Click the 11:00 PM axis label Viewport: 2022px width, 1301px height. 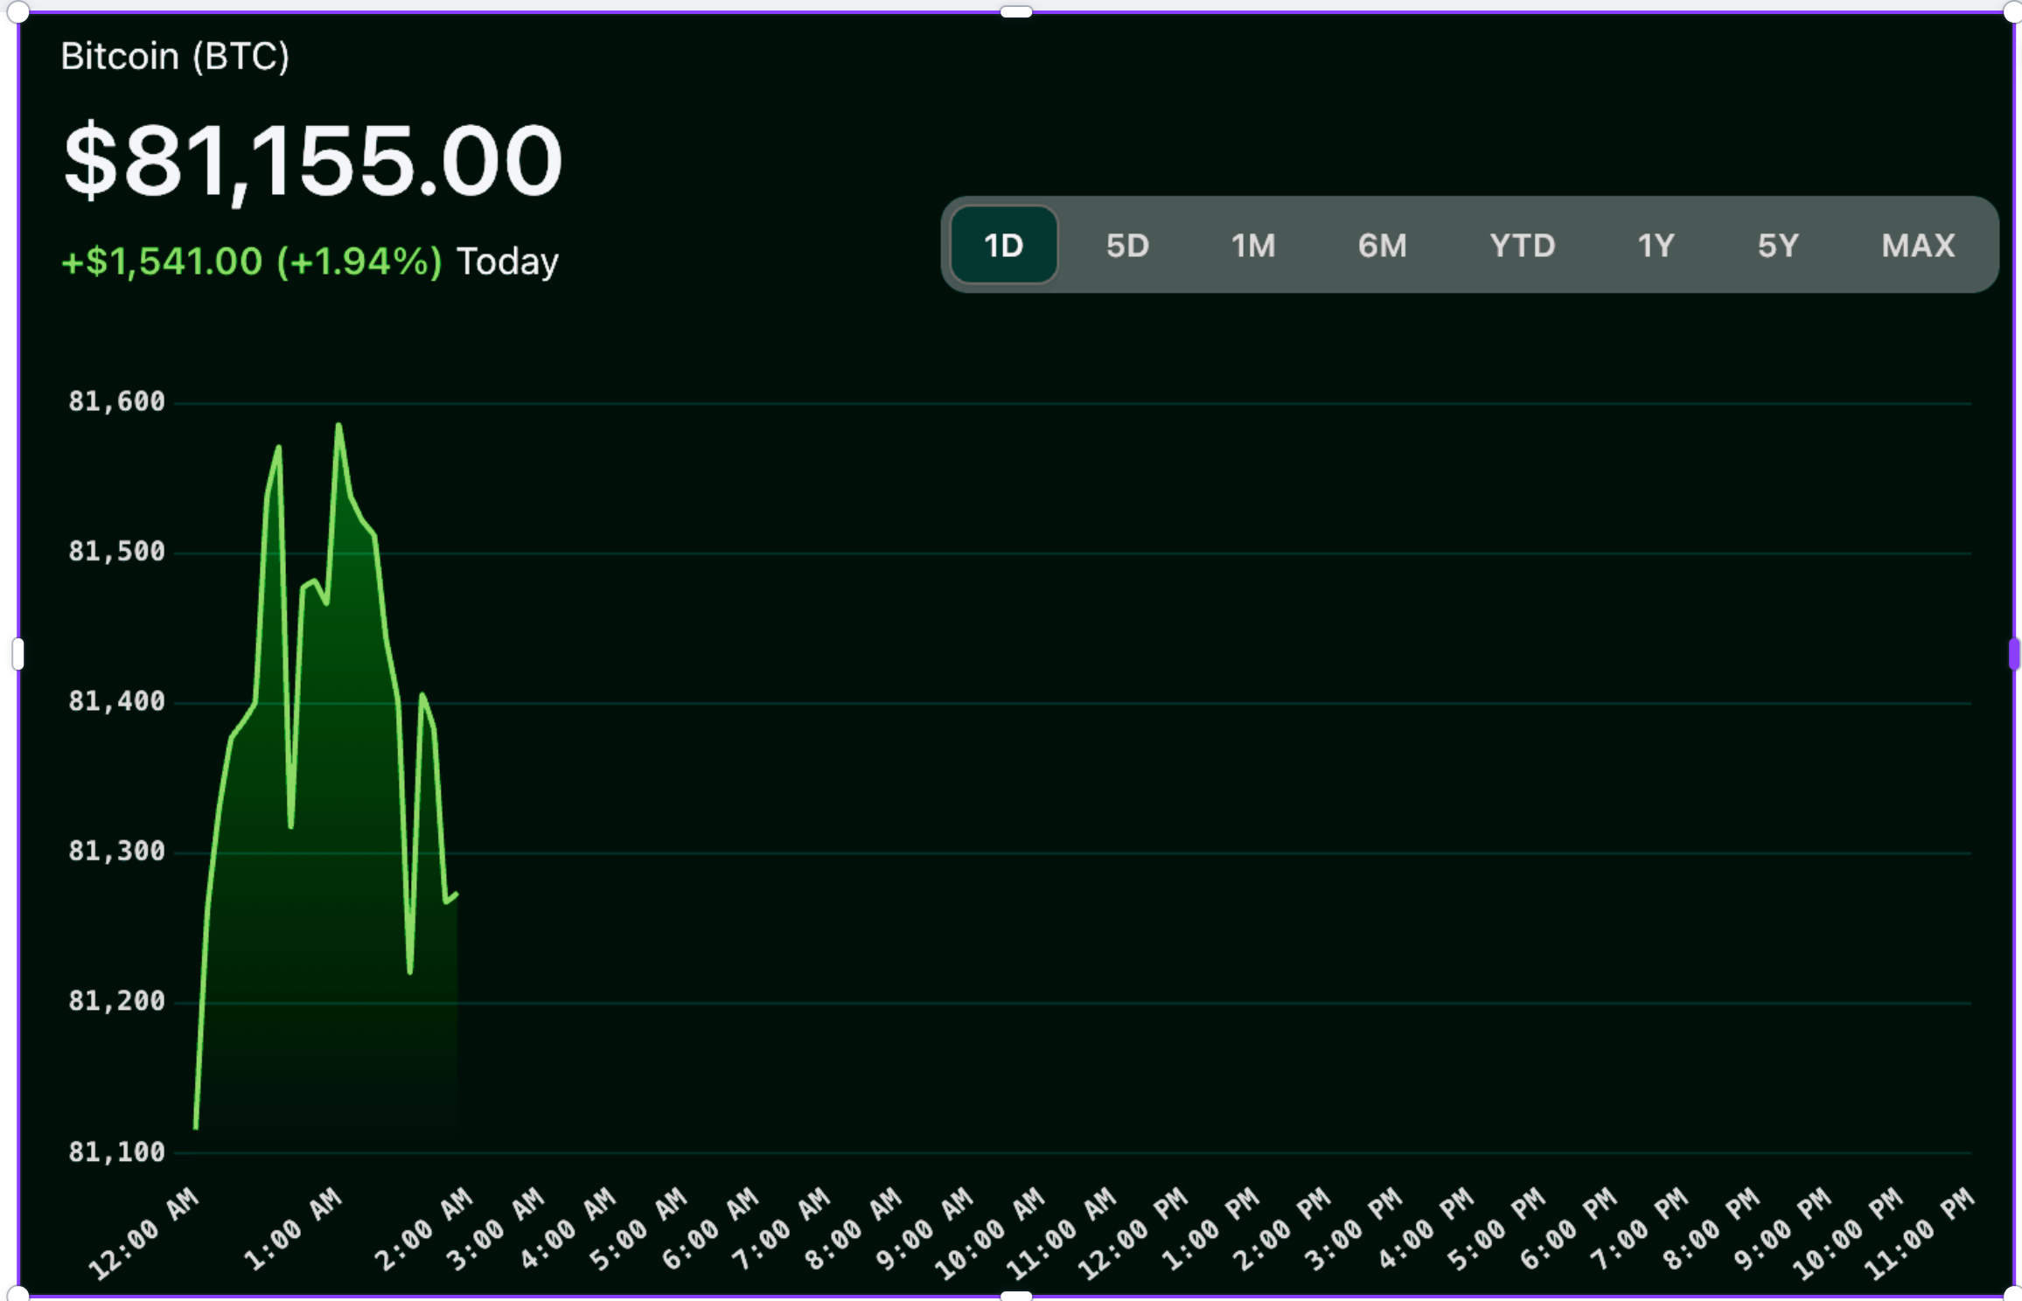[1919, 1233]
